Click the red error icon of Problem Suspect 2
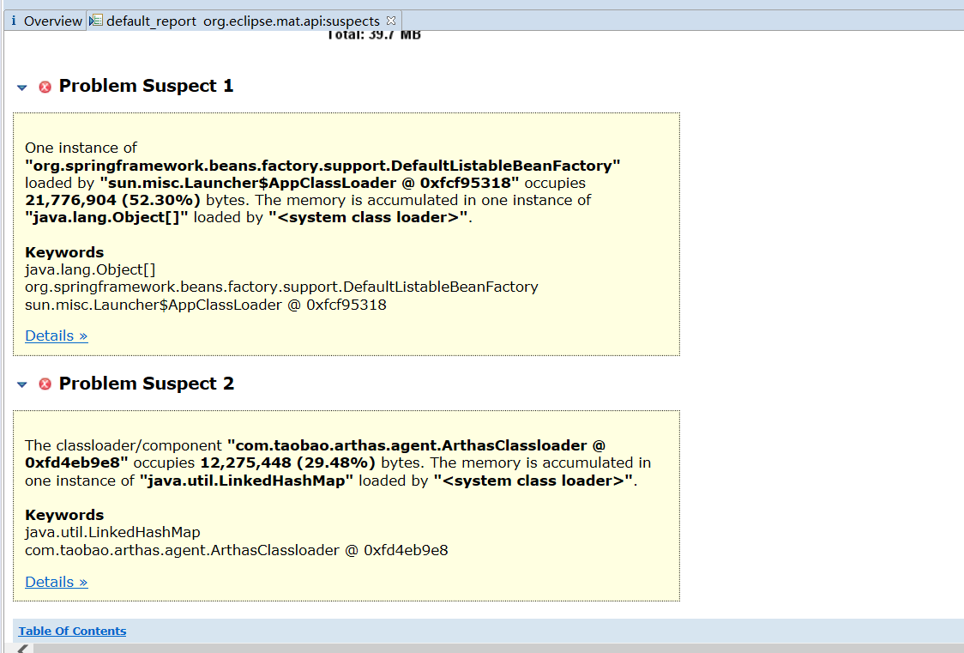The image size is (964, 653). click(45, 384)
